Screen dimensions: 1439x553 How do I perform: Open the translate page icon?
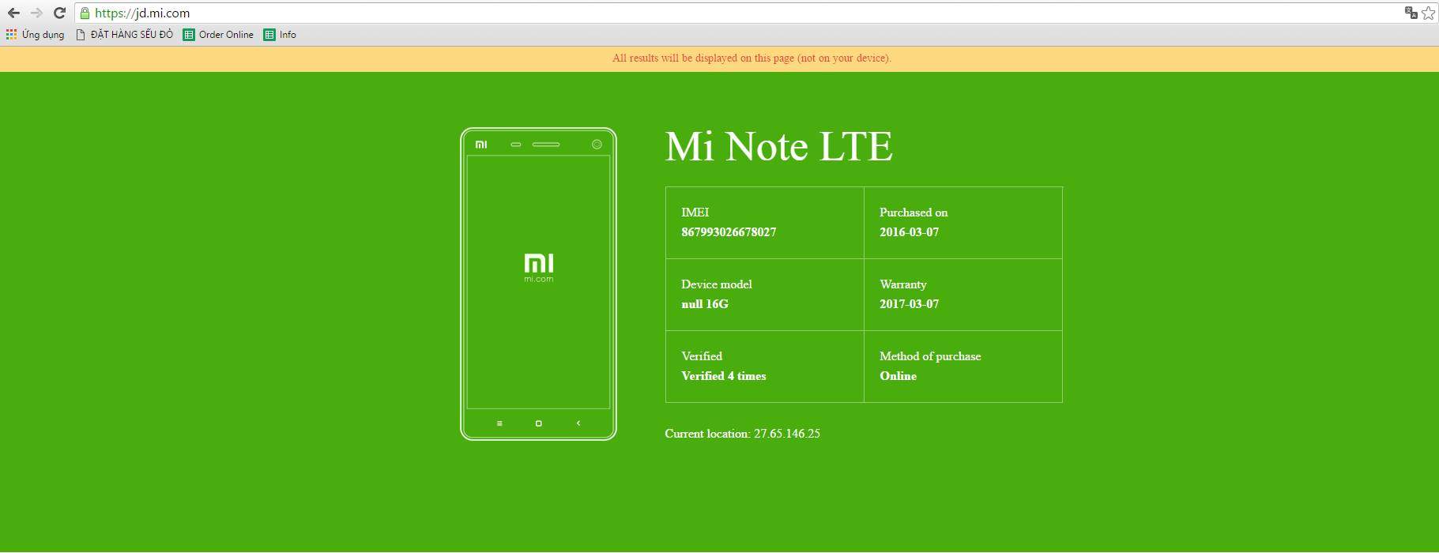(x=1411, y=13)
